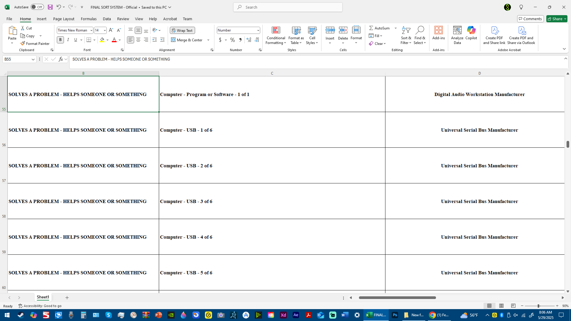Image resolution: width=571 pixels, height=321 pixels.
Task: Expand the Name Box dropdown arrow
Action: (x=33, y=59)
